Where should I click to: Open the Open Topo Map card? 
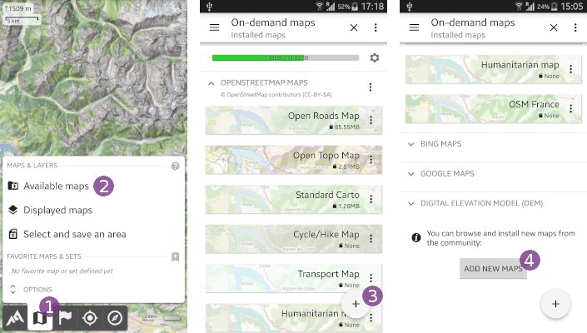click(x=294, y=160)
